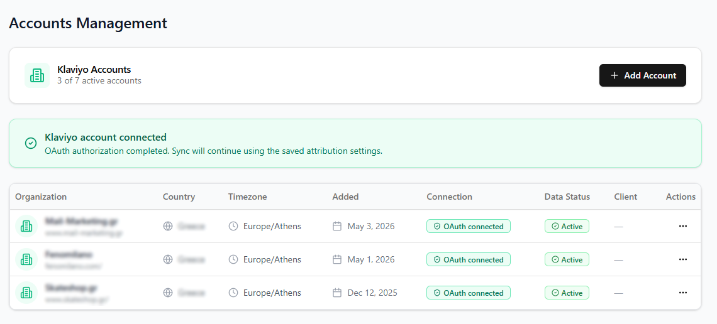Click Europe/Athens in the May 3, 2026 row
Viewport: 717px width, 324px height.
pyautogui.click(x=272, y=226)
